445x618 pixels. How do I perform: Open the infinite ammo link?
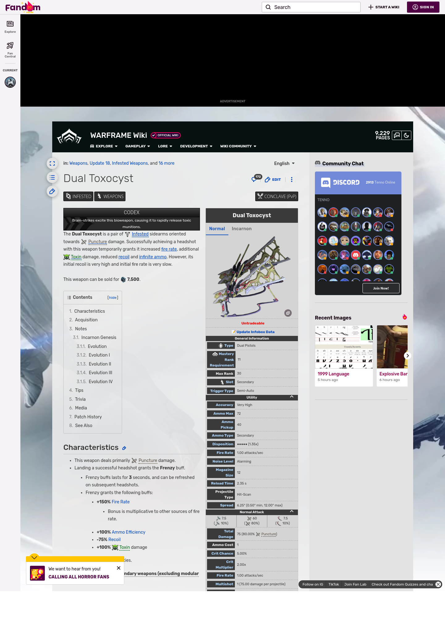point(153,257)
